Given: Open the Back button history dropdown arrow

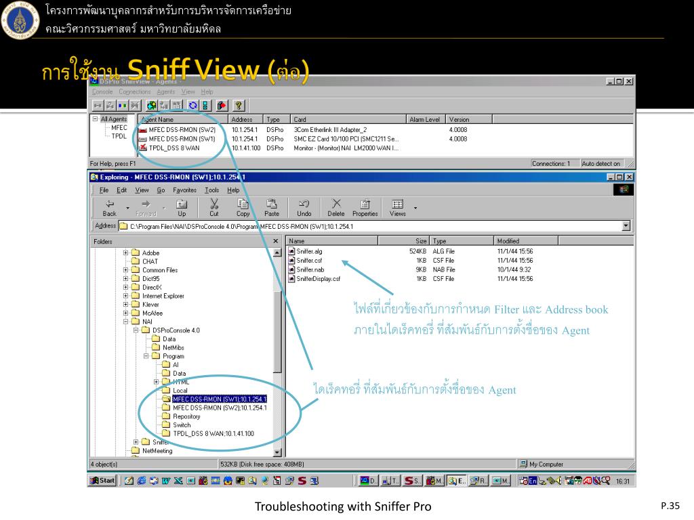Looking at the screenshot, I should pyautogui.click(x=128, y=207).
